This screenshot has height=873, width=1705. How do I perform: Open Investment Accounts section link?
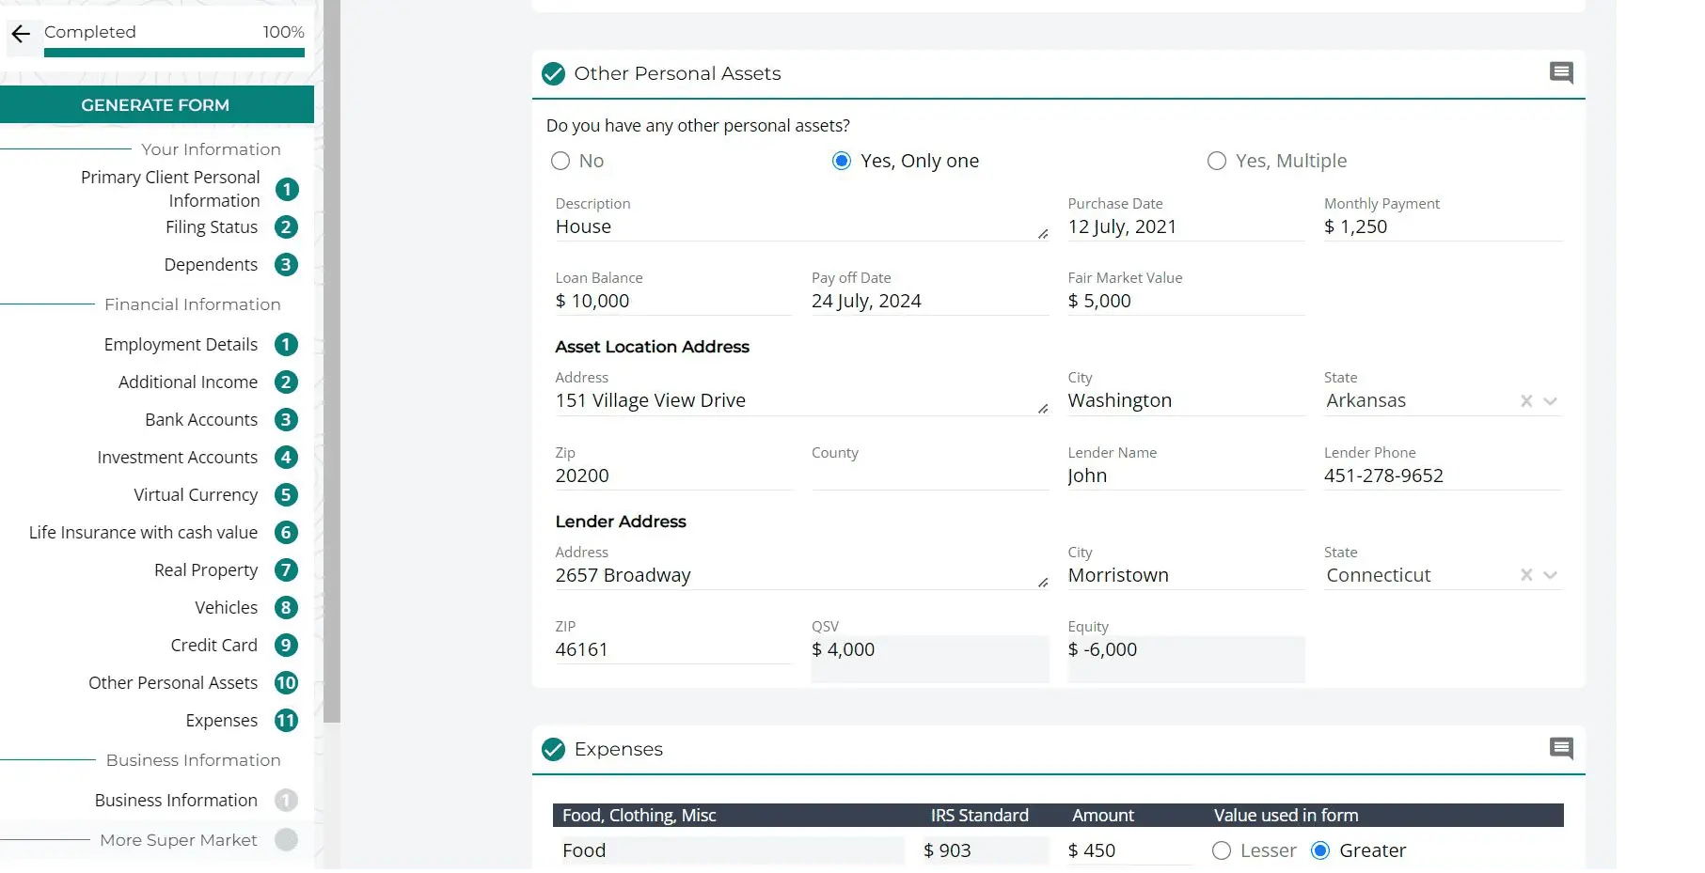click(x=178, y=458)
